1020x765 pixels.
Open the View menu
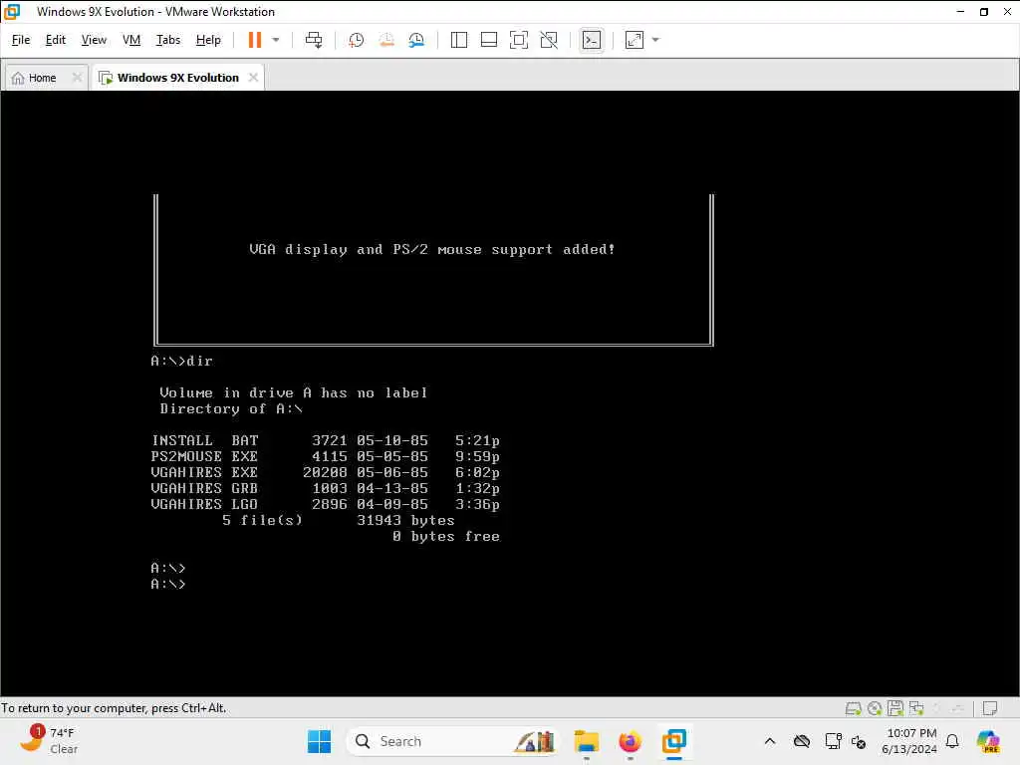coord(94,40)
